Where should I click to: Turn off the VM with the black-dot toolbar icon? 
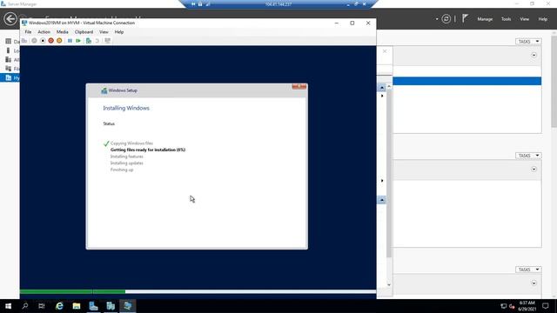click(43, 41)
